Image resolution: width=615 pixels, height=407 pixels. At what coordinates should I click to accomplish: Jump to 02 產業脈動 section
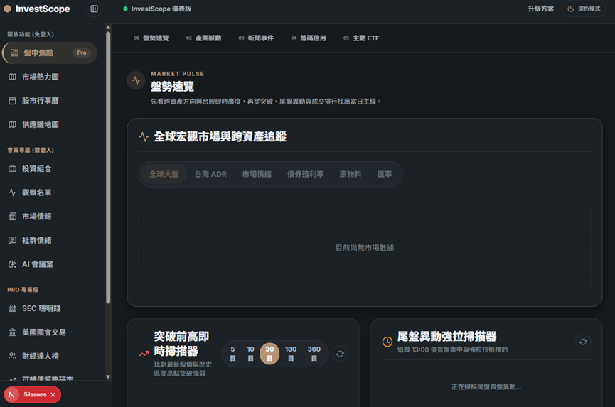(203, 38)
